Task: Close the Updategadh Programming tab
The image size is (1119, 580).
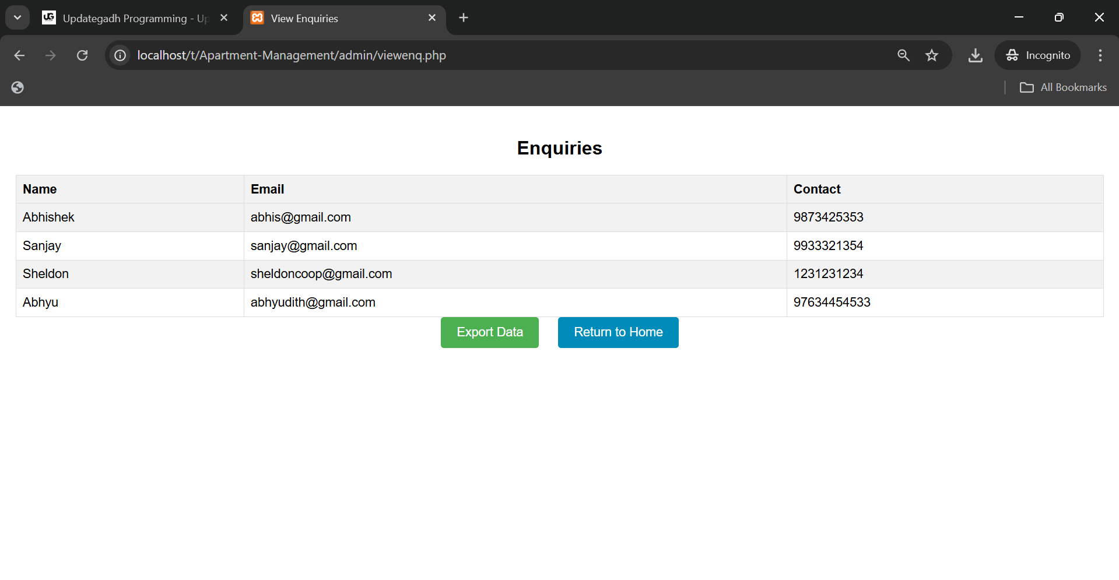Action: point(224,18)
